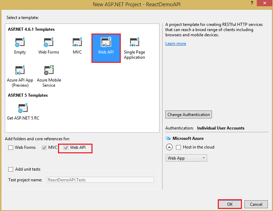Select the Empty template icon
This screenshot has width=273, height=211.
pyautogui.click(x=20, y=42)
